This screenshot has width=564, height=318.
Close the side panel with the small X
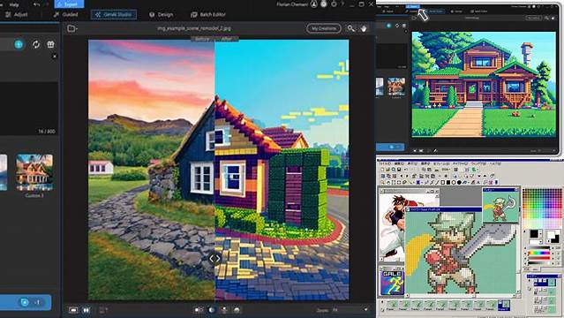pyautogui.click(x=55, y=57)
